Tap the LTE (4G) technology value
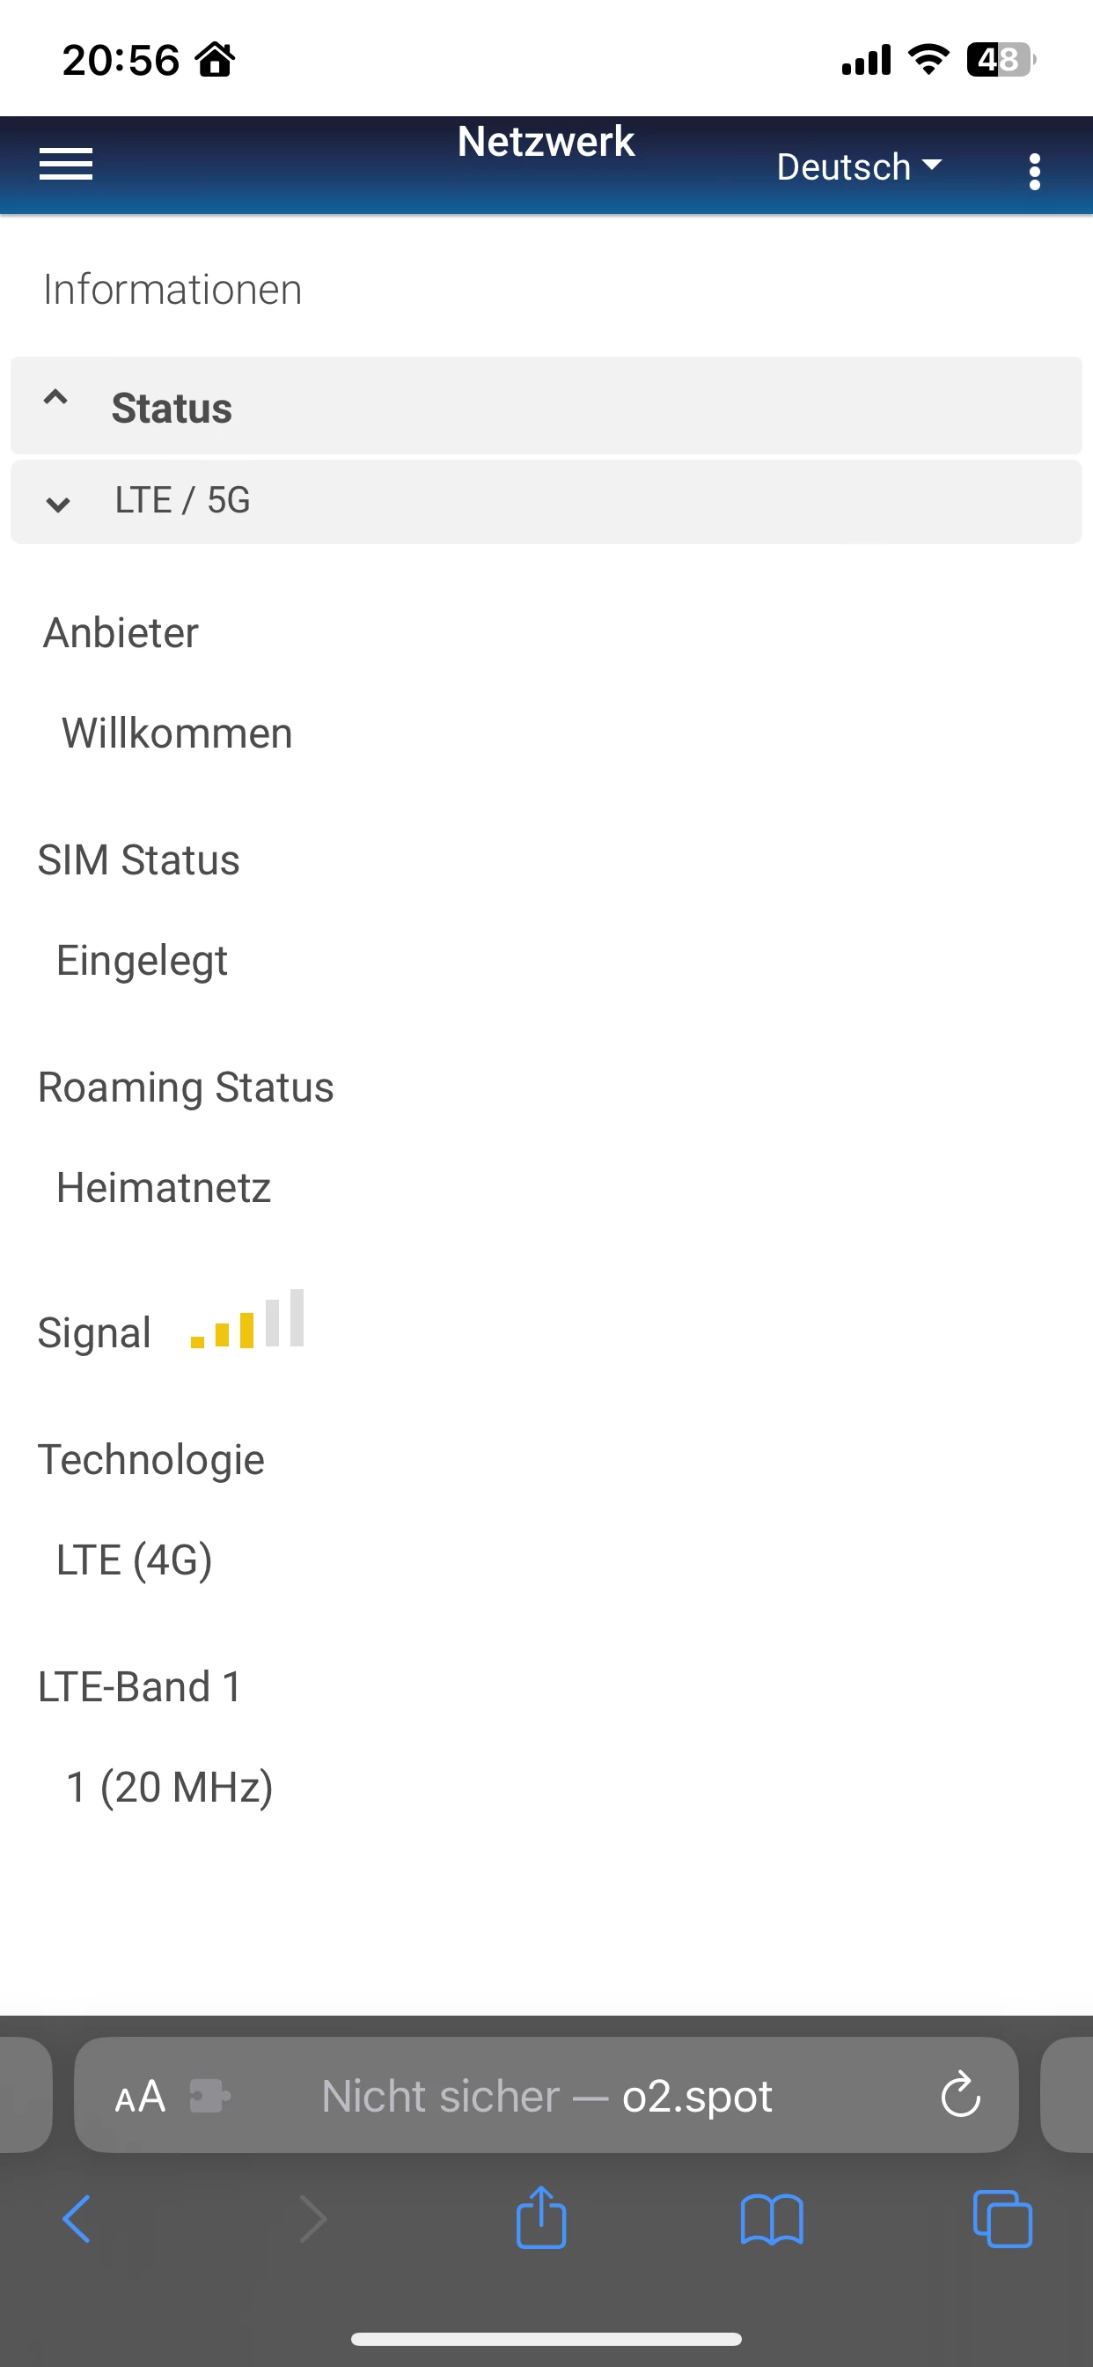 coord(134,1560)
